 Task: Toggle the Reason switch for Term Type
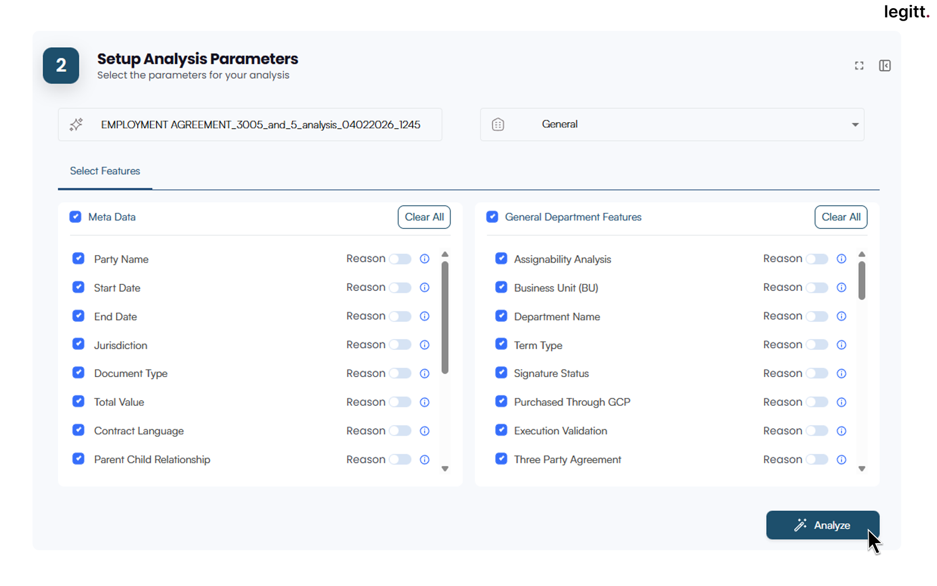[x=817, y=345]
